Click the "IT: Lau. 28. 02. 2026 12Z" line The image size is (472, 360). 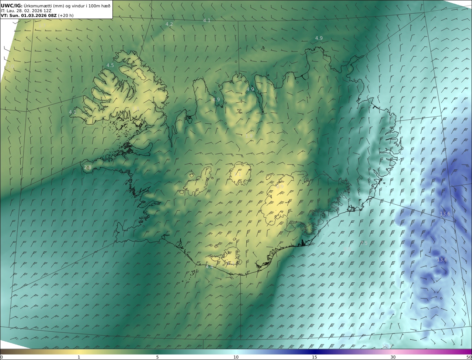26,11
